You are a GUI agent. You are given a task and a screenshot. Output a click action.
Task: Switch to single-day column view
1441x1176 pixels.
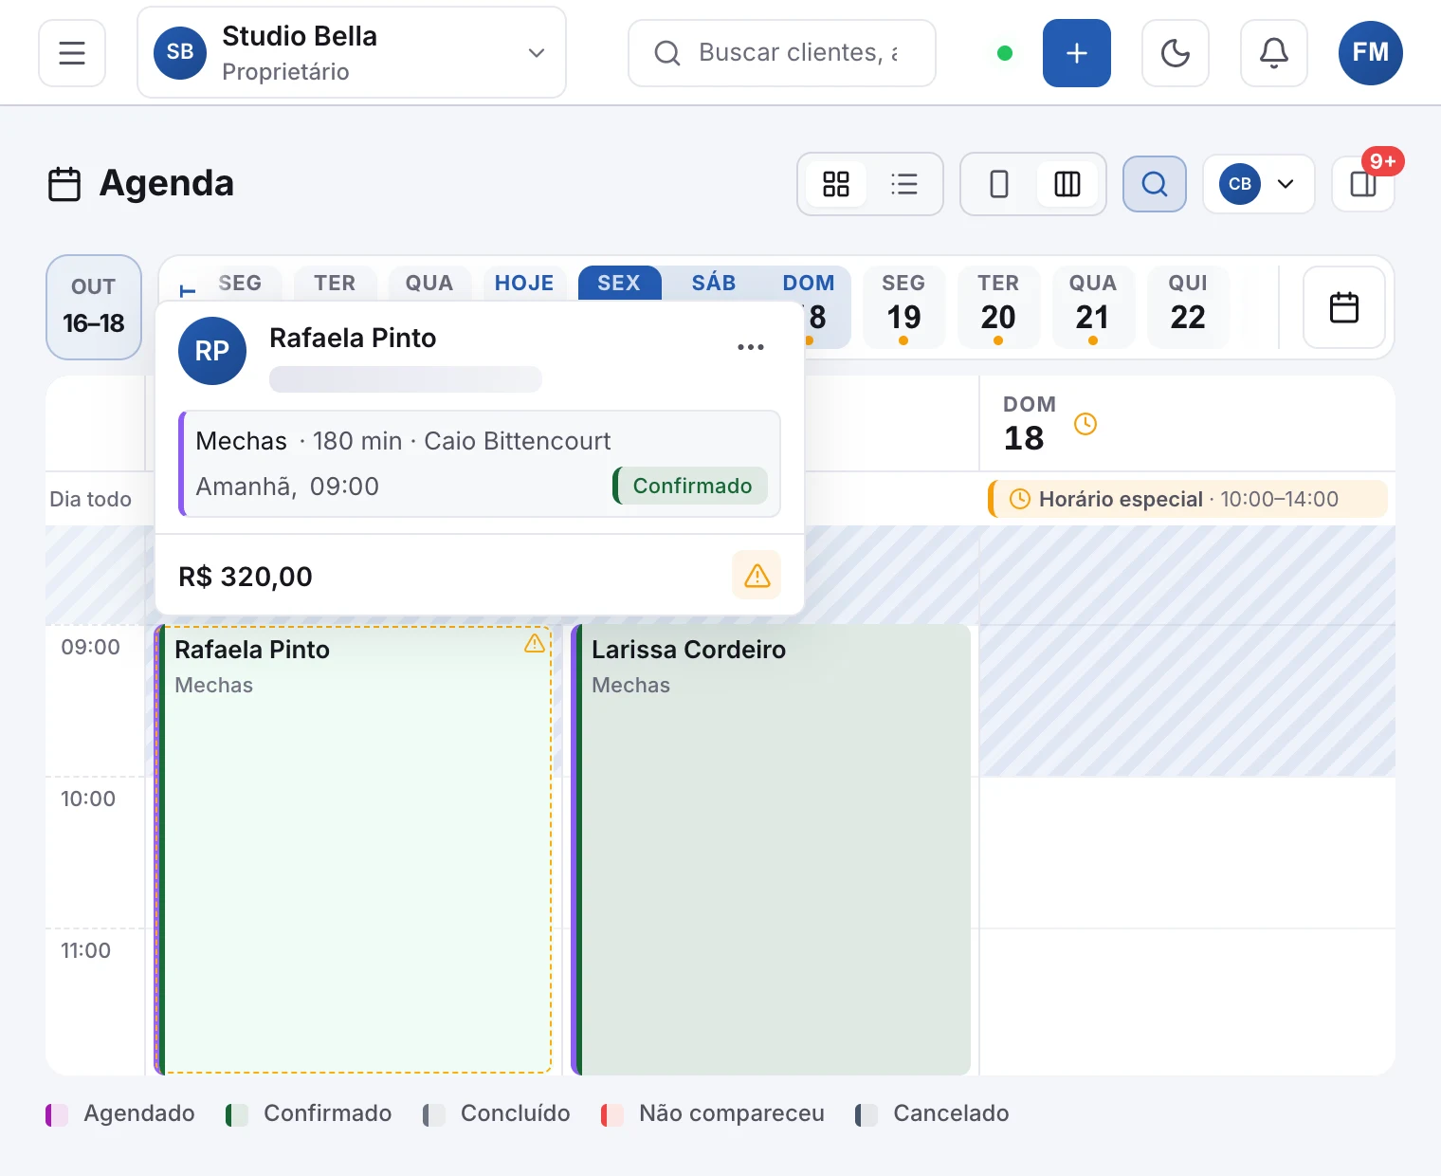tap(999, 184)
